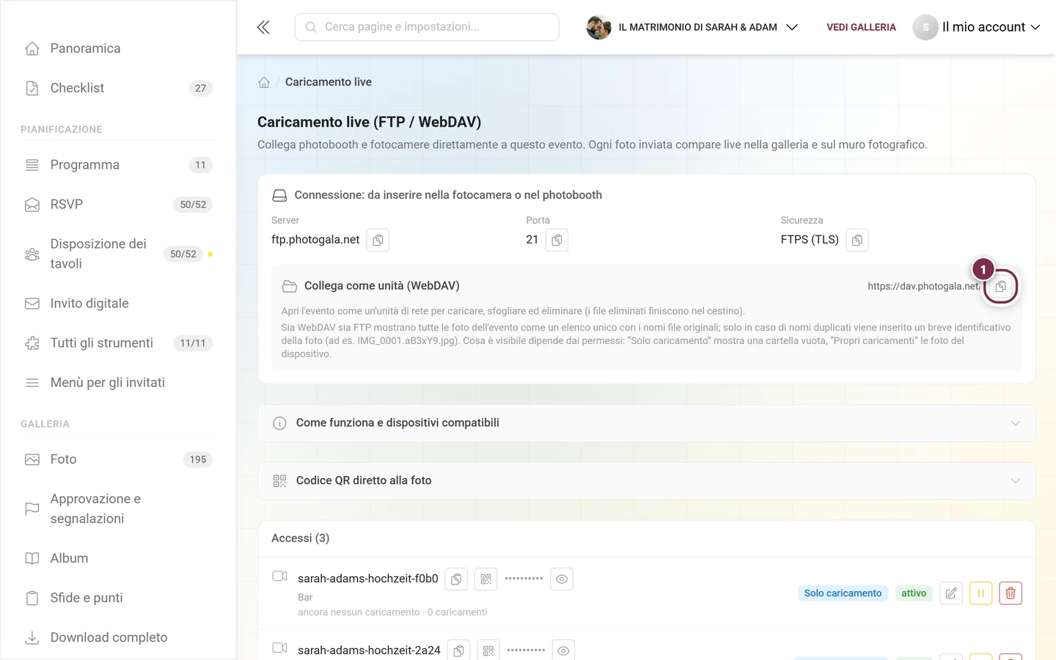The width and height of the screenshot is (1056, 660).
Task: Show QR code for sarah-adams-hochzeit-2a24
Action: point(488,650)
